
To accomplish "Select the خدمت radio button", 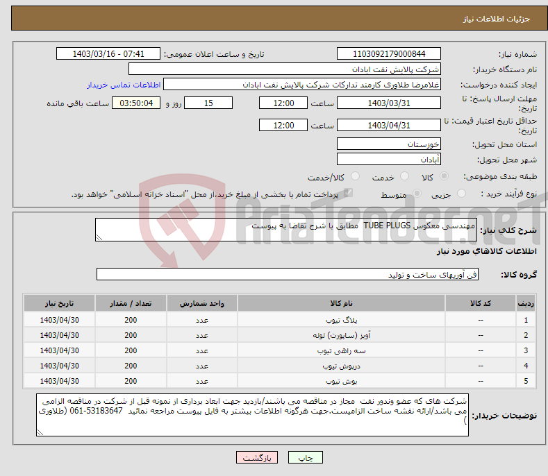I will tap(404, 176).
